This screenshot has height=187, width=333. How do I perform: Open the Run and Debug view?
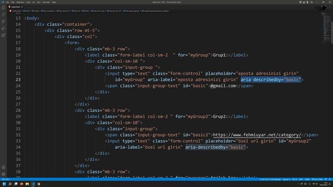[4, 28]
